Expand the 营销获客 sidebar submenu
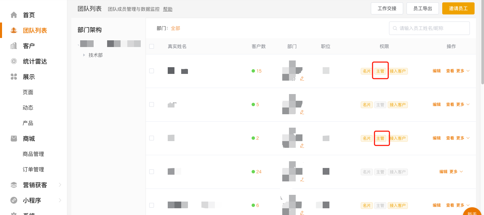Screen dimensions: 484x215 click(x=60, y=185)
